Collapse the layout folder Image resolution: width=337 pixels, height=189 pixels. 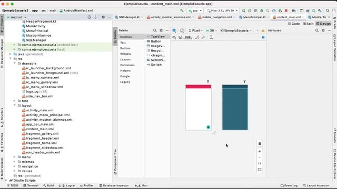(x=15, y=106)
